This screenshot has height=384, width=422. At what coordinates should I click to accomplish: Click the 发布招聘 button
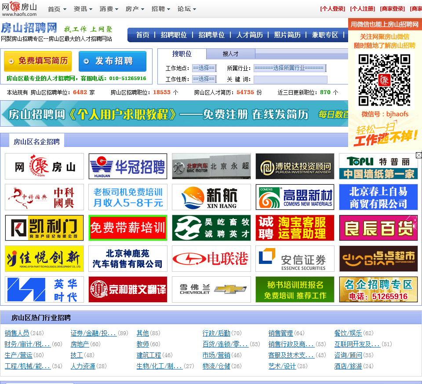coord(113,61)
